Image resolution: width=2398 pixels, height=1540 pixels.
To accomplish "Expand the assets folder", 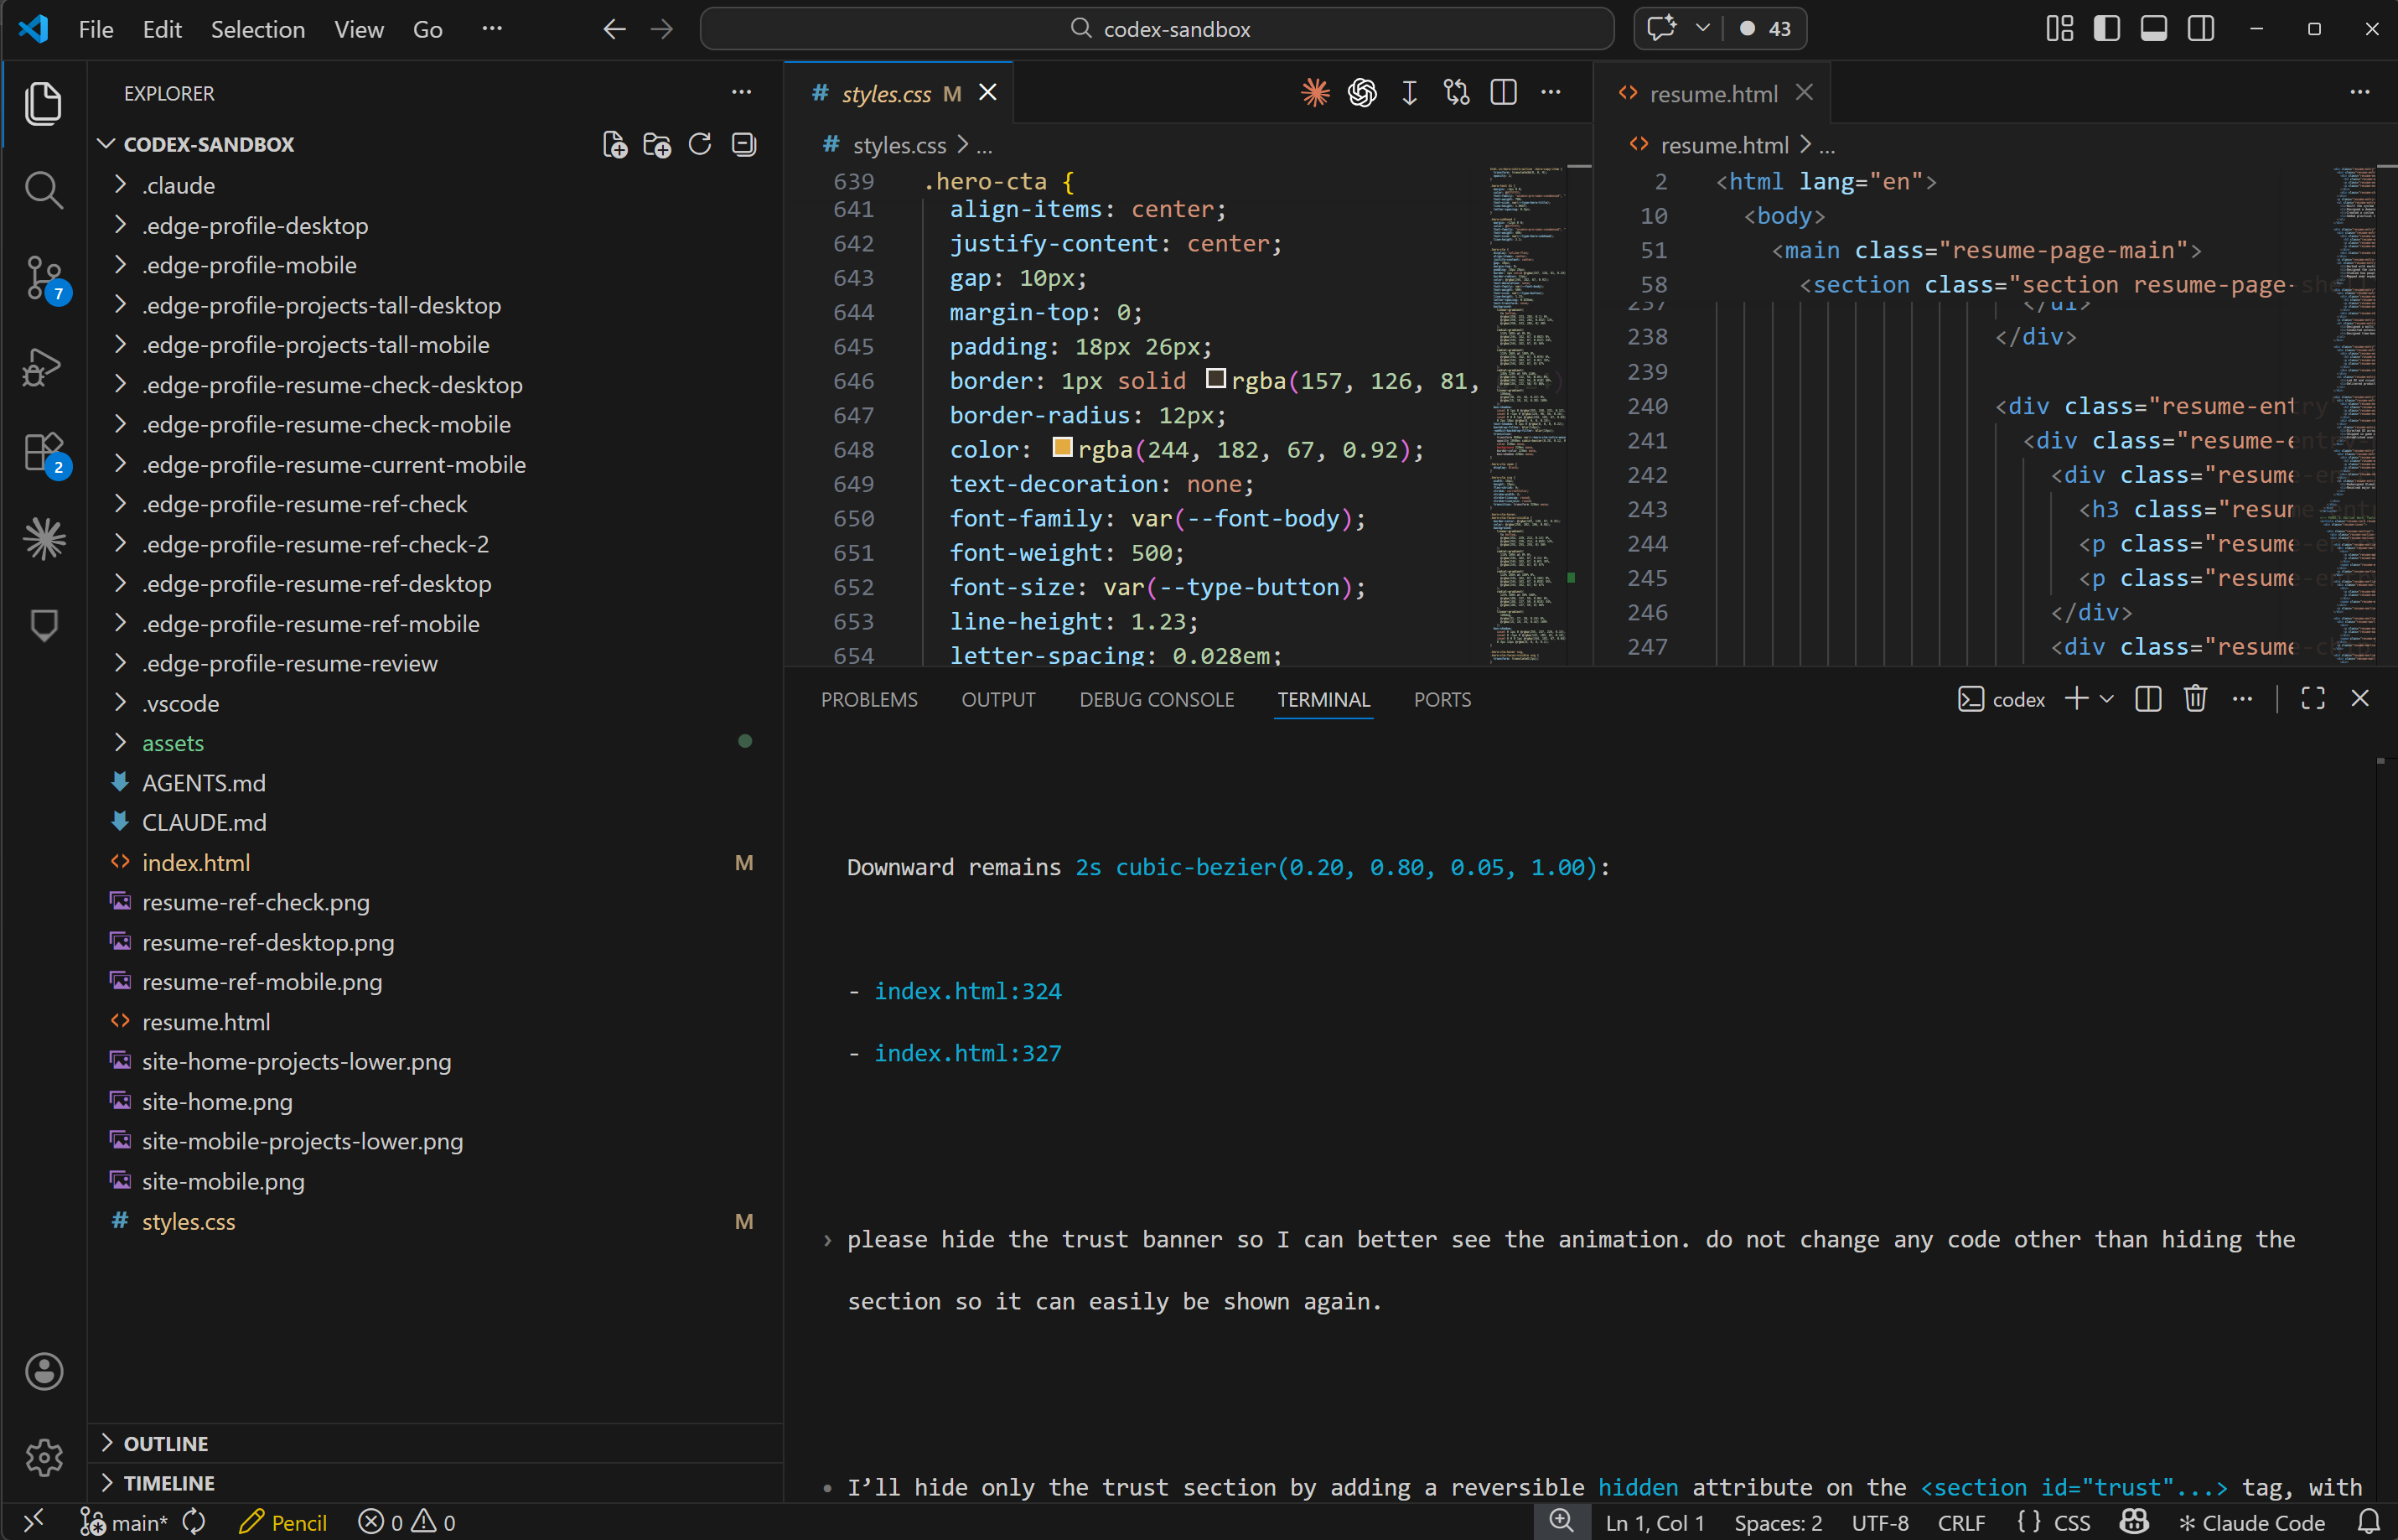I will [172, 742].
